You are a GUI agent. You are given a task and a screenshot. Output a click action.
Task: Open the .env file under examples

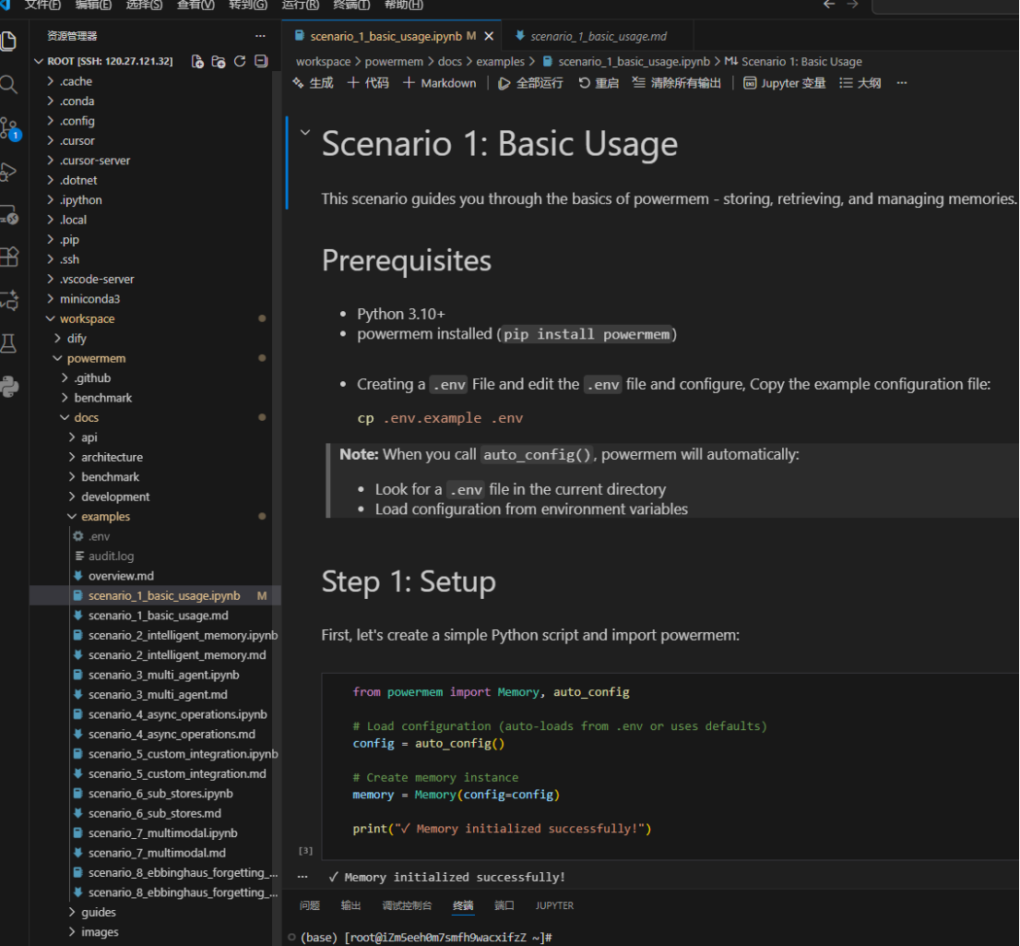[99, 536]
